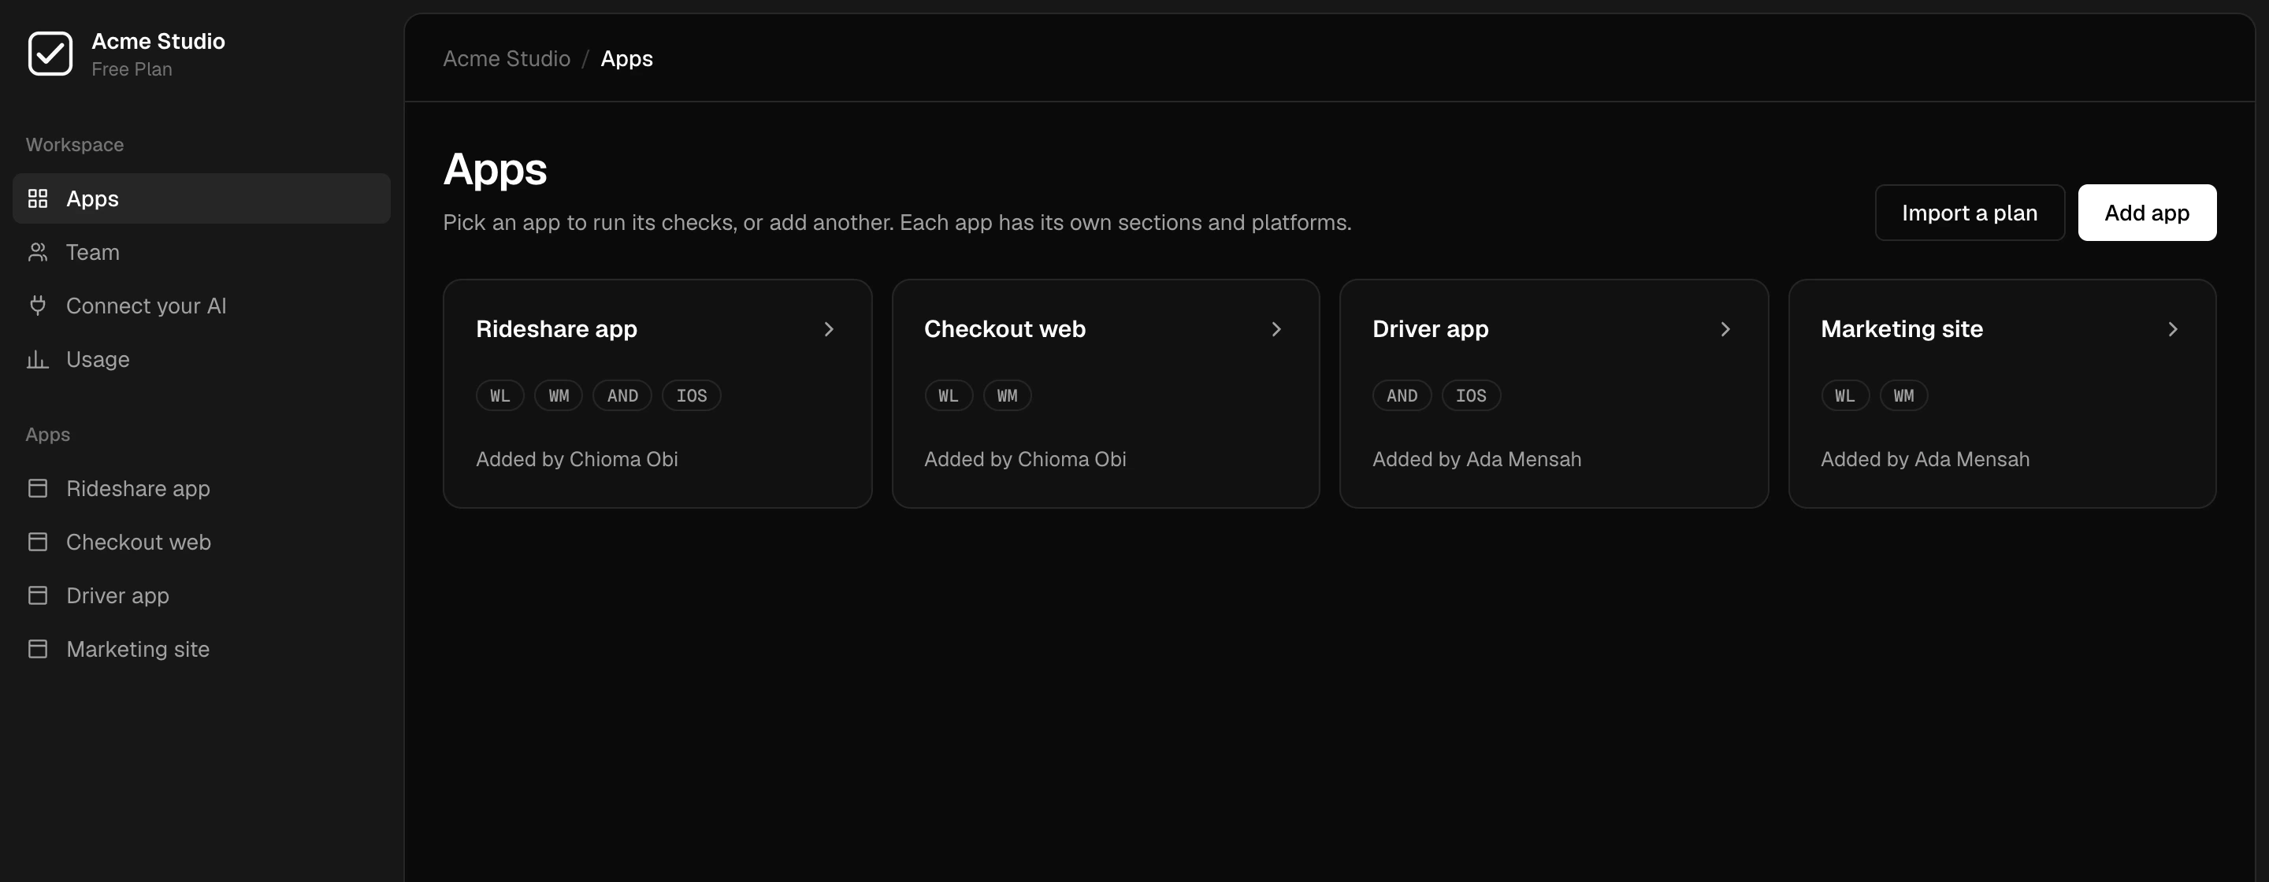Open the Marketing site card chevron
This screenshot has height=882, width=2269.
point(2173,329)
